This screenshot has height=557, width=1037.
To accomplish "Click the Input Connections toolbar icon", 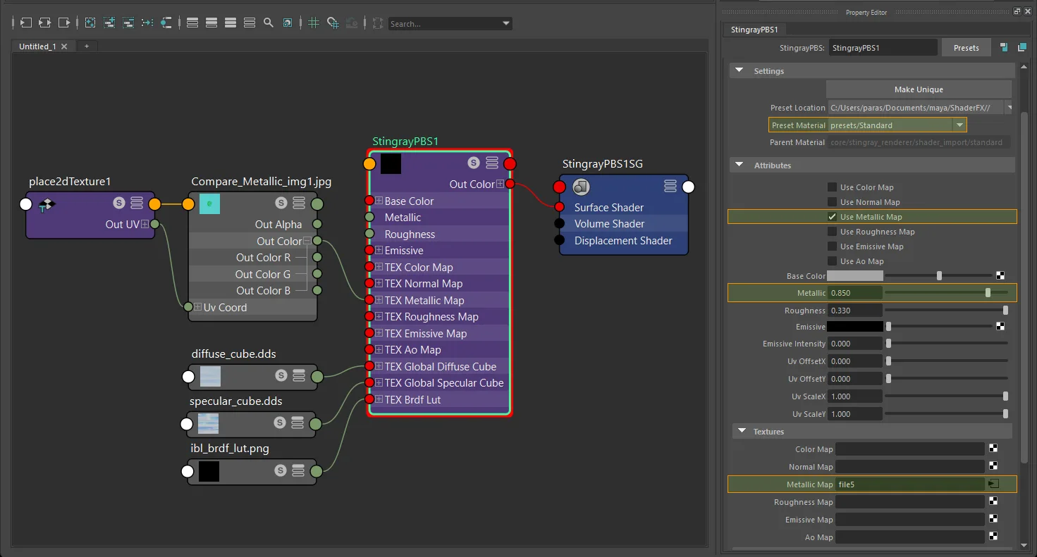I will point(25,23).
